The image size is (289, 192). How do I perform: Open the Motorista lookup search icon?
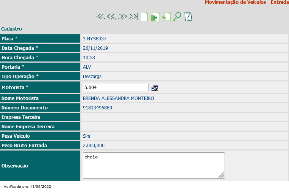pyautogui.click(x=155, y=88)
